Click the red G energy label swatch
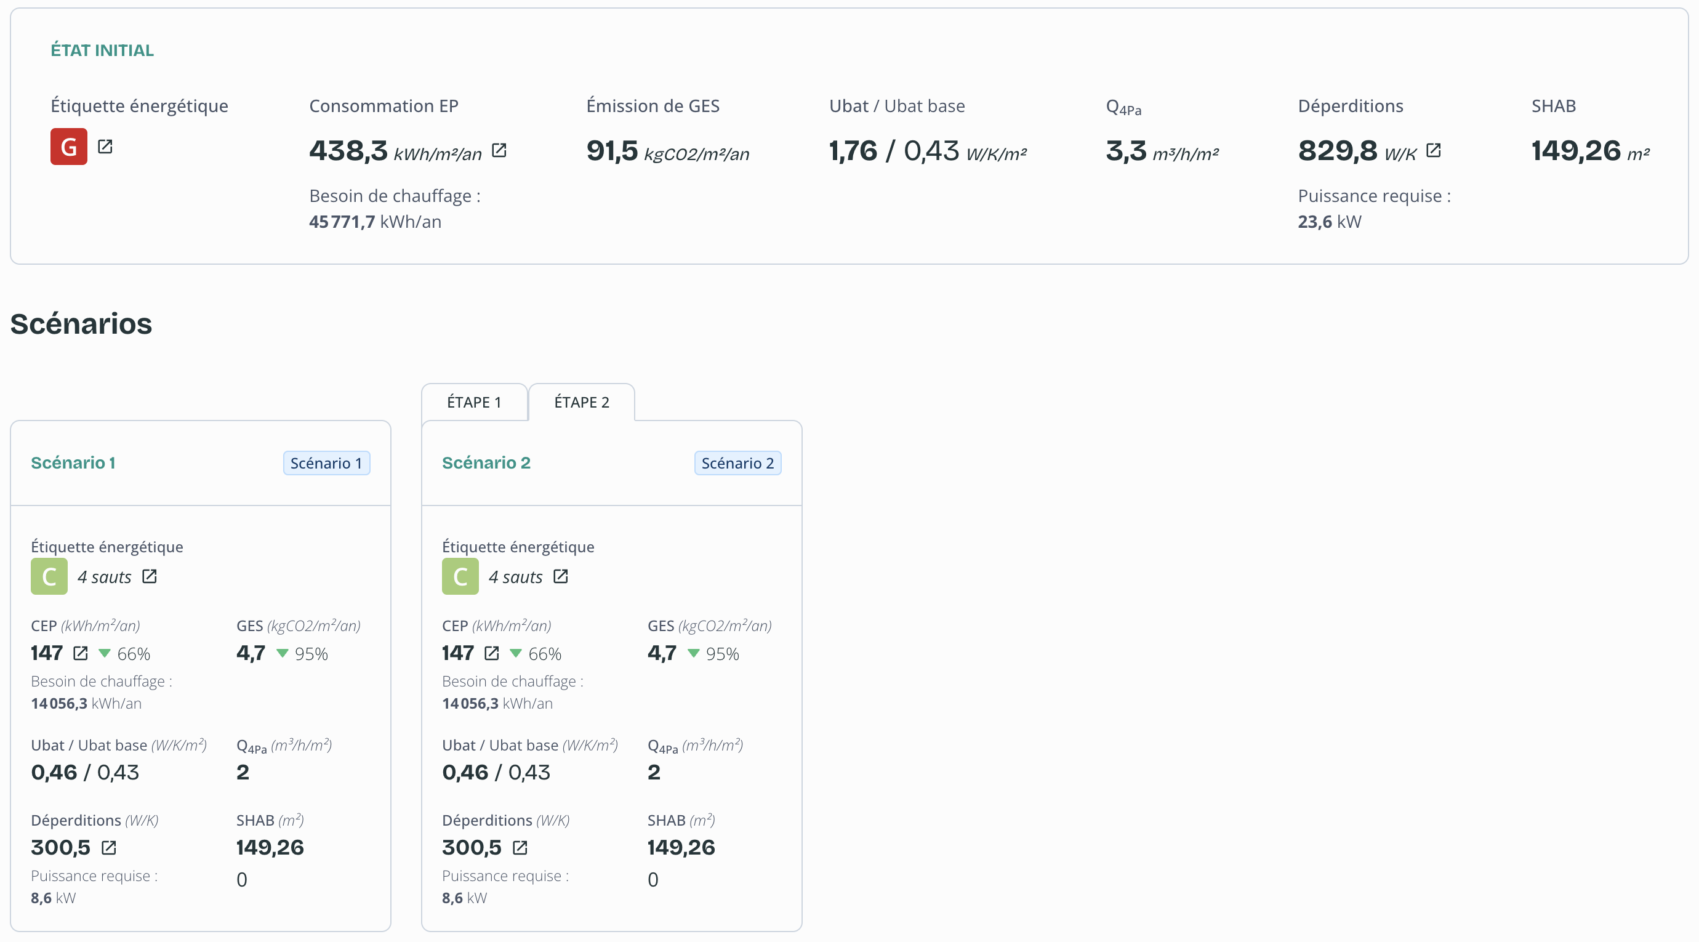The image size is (1699, 942). point(68,147)
